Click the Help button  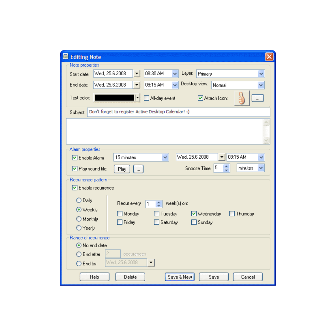point(94,277)
